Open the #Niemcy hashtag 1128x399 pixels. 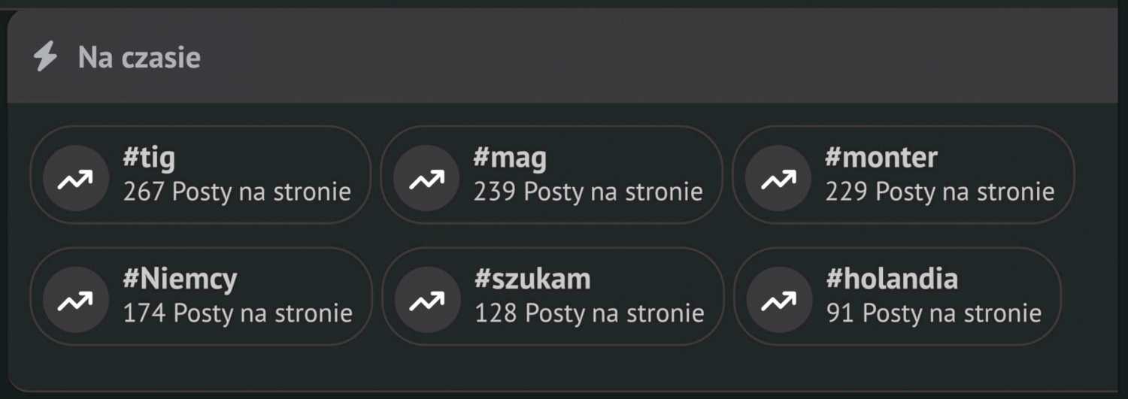click(x=180, y=280)
